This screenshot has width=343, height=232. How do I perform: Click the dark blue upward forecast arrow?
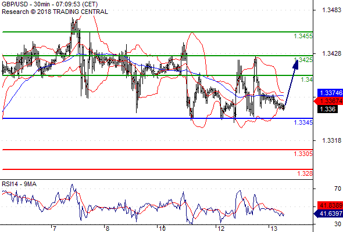pos(291,83)
